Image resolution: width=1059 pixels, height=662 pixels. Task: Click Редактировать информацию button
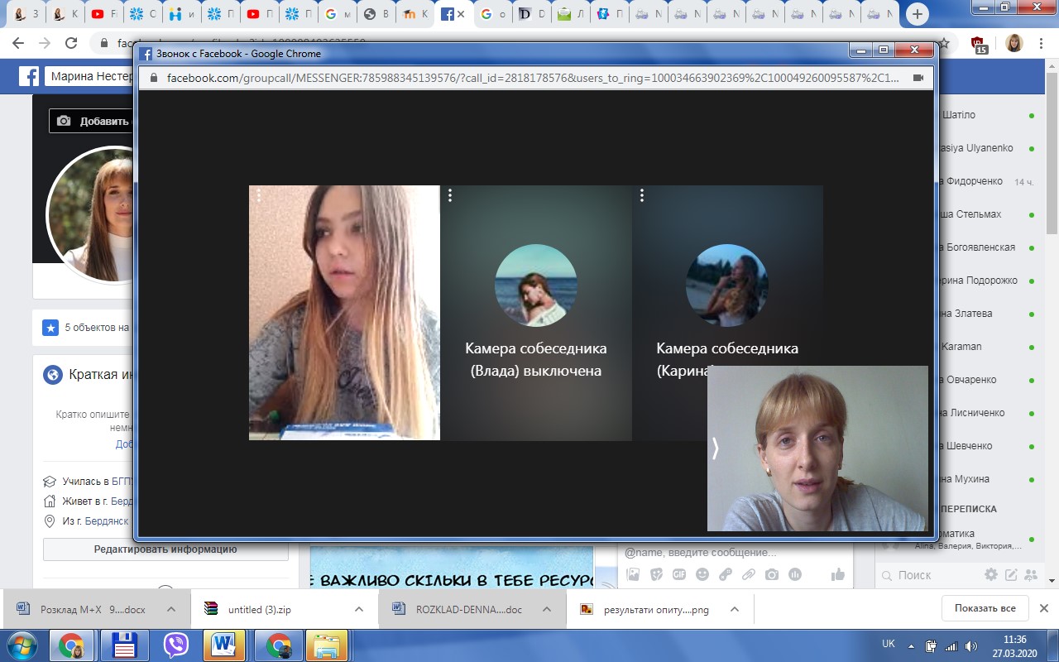165,549
